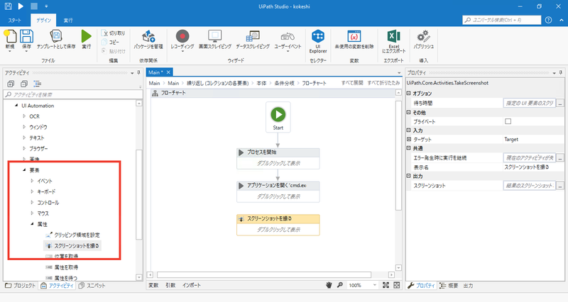Click すべて展開 expand all link
Image resolution: width=568 pixels, height=302 pixels.
352,83
